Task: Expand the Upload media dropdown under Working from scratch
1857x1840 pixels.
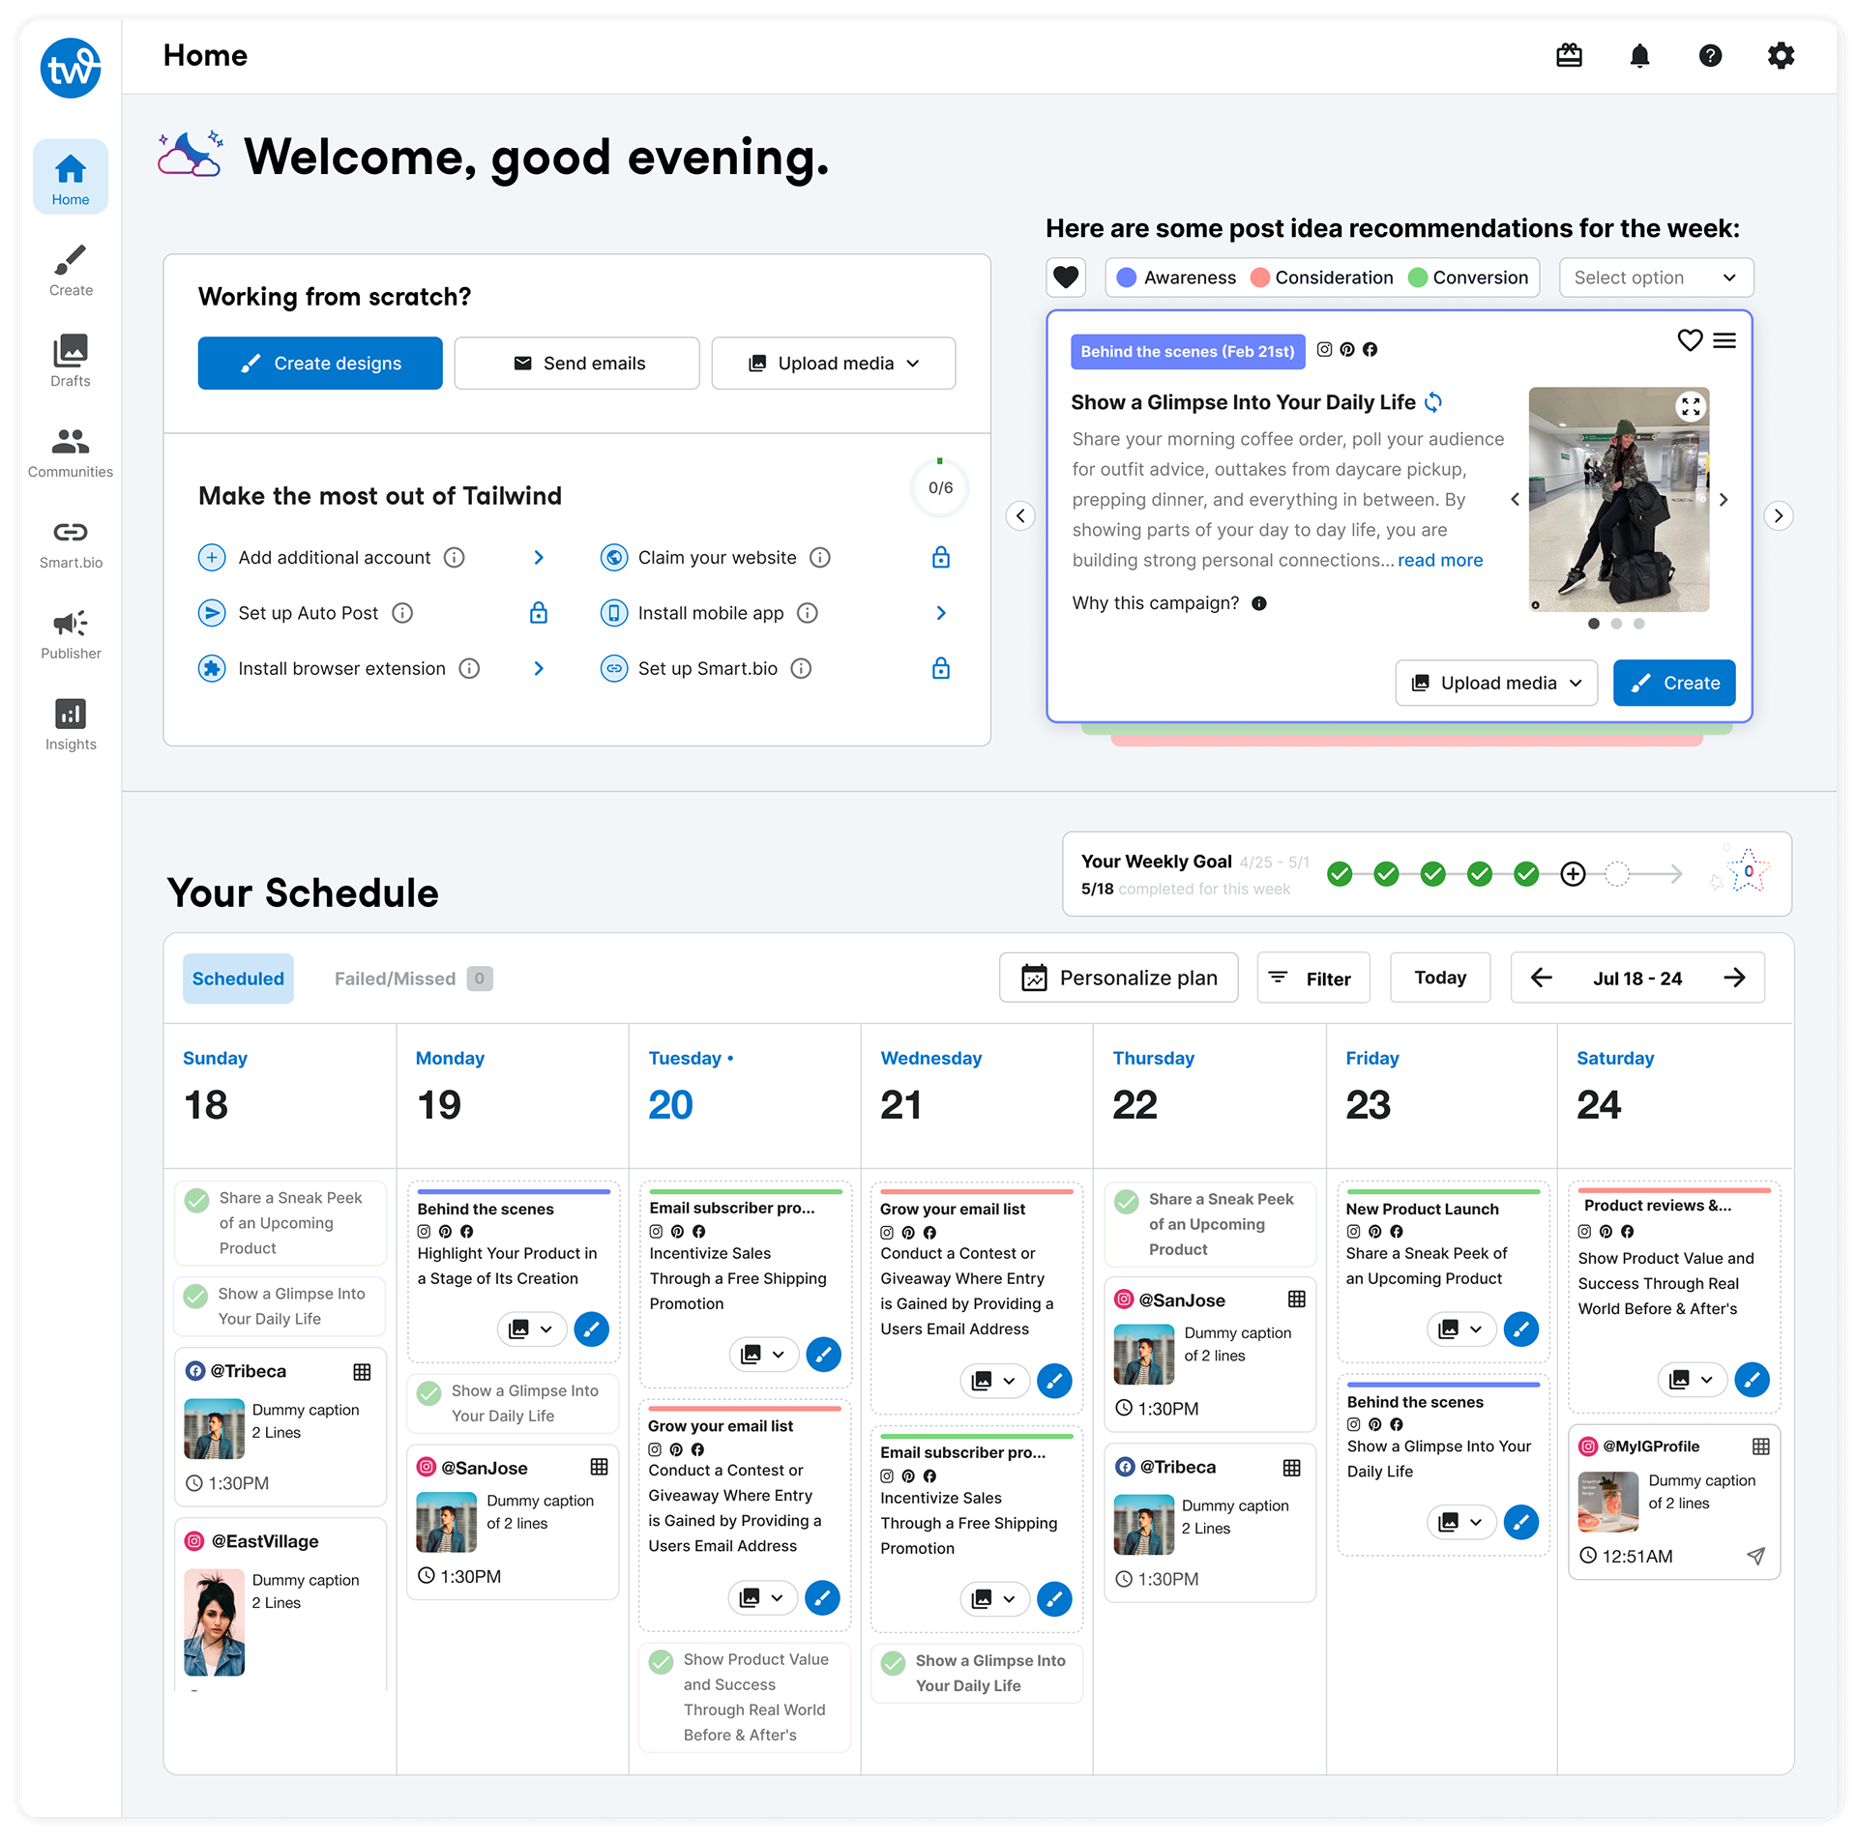Action: (x=833, y=364)
